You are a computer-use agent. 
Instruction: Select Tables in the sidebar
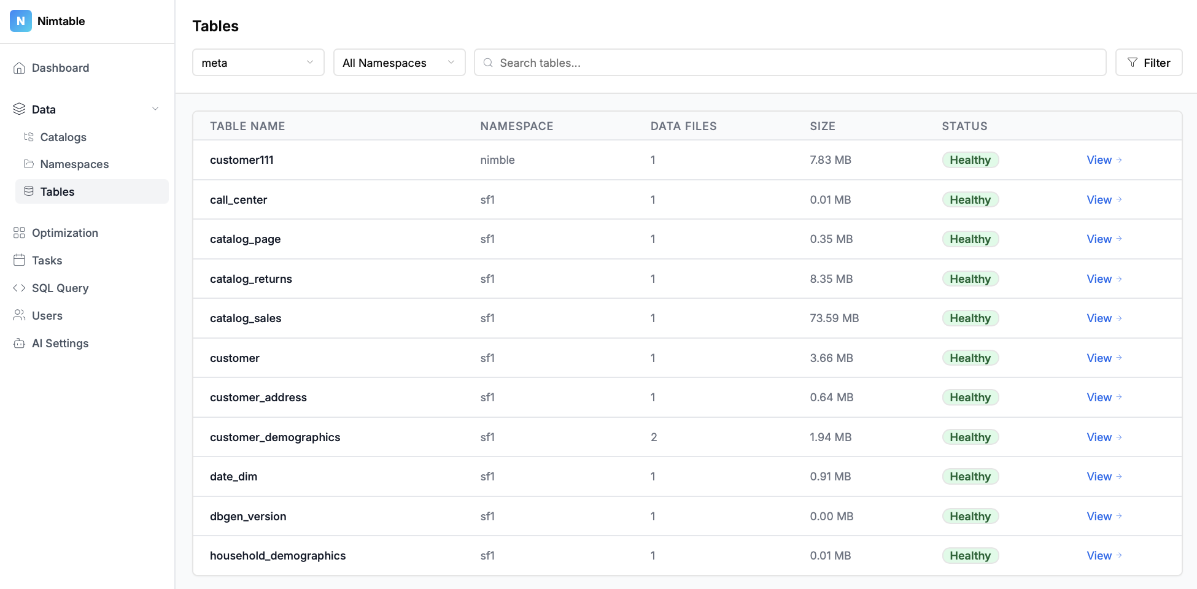57,191
